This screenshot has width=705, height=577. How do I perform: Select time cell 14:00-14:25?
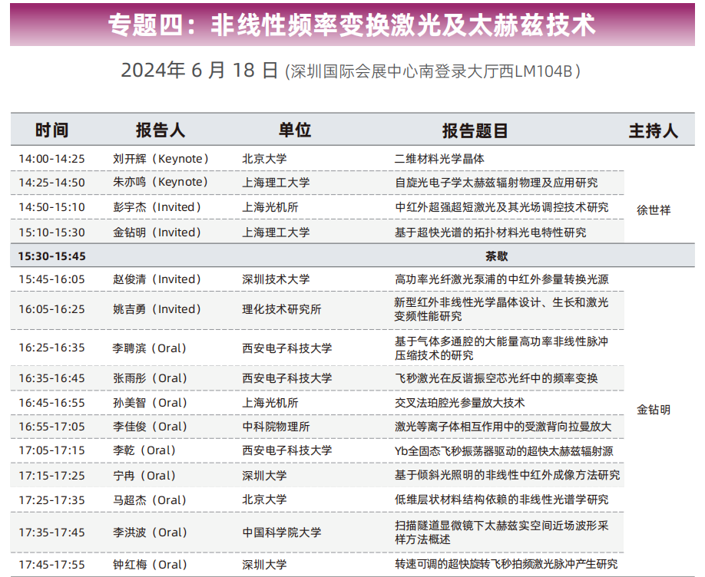pyautogui.click(x=51, y=159)
